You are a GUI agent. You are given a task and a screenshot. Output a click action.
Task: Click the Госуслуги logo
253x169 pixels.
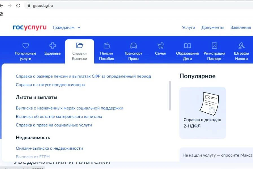30,27
